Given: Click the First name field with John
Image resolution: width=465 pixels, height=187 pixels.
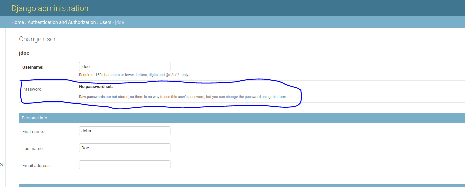Looking at the screenshot, I should coord(125,131).
